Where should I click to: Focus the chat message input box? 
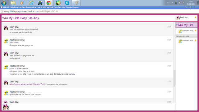[93, 107]
